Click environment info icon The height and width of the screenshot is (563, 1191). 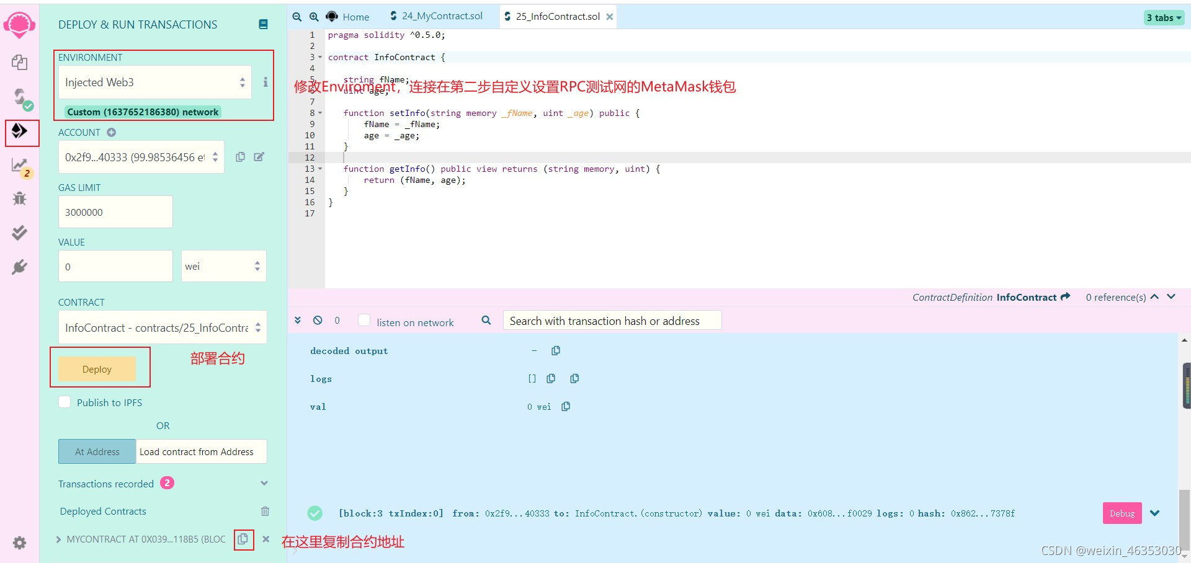point(265,82)
